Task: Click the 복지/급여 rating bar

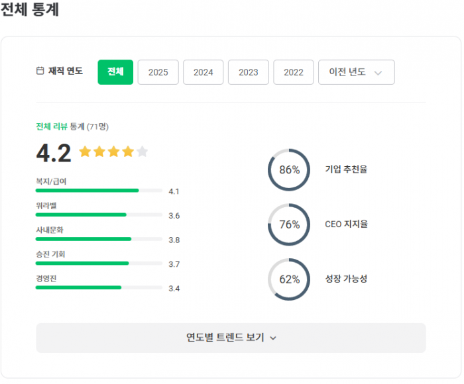Action: [99, 191]
